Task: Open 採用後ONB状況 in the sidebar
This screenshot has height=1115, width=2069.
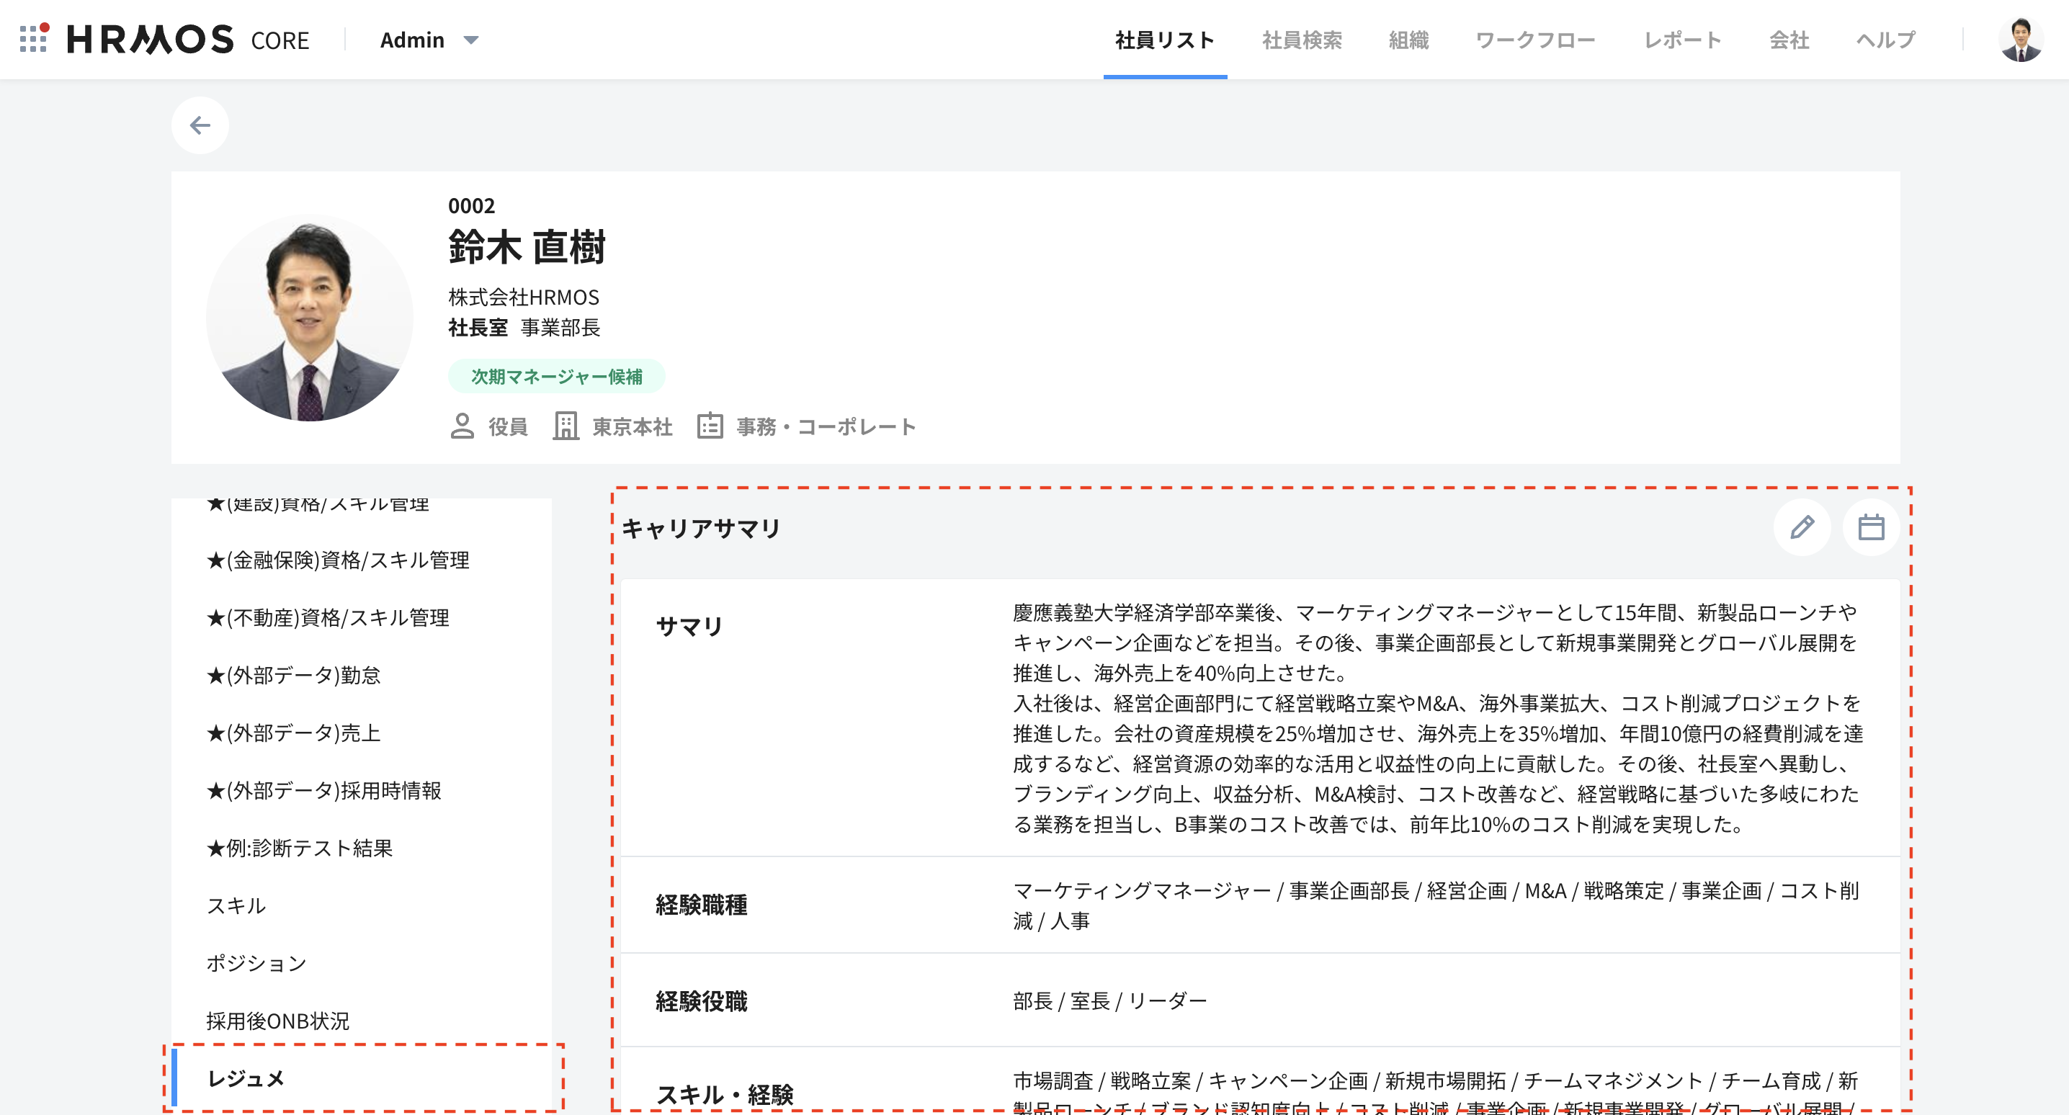Action: [278, 1021]
